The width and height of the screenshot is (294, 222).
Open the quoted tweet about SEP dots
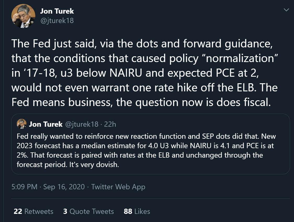pos(151,144)
